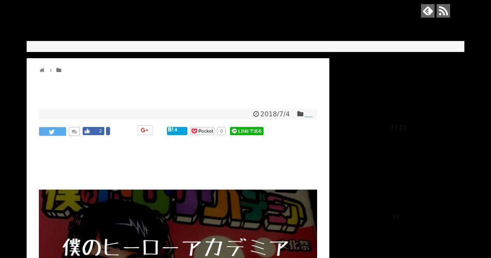Share the post on Twitter

tap(52, 131)
